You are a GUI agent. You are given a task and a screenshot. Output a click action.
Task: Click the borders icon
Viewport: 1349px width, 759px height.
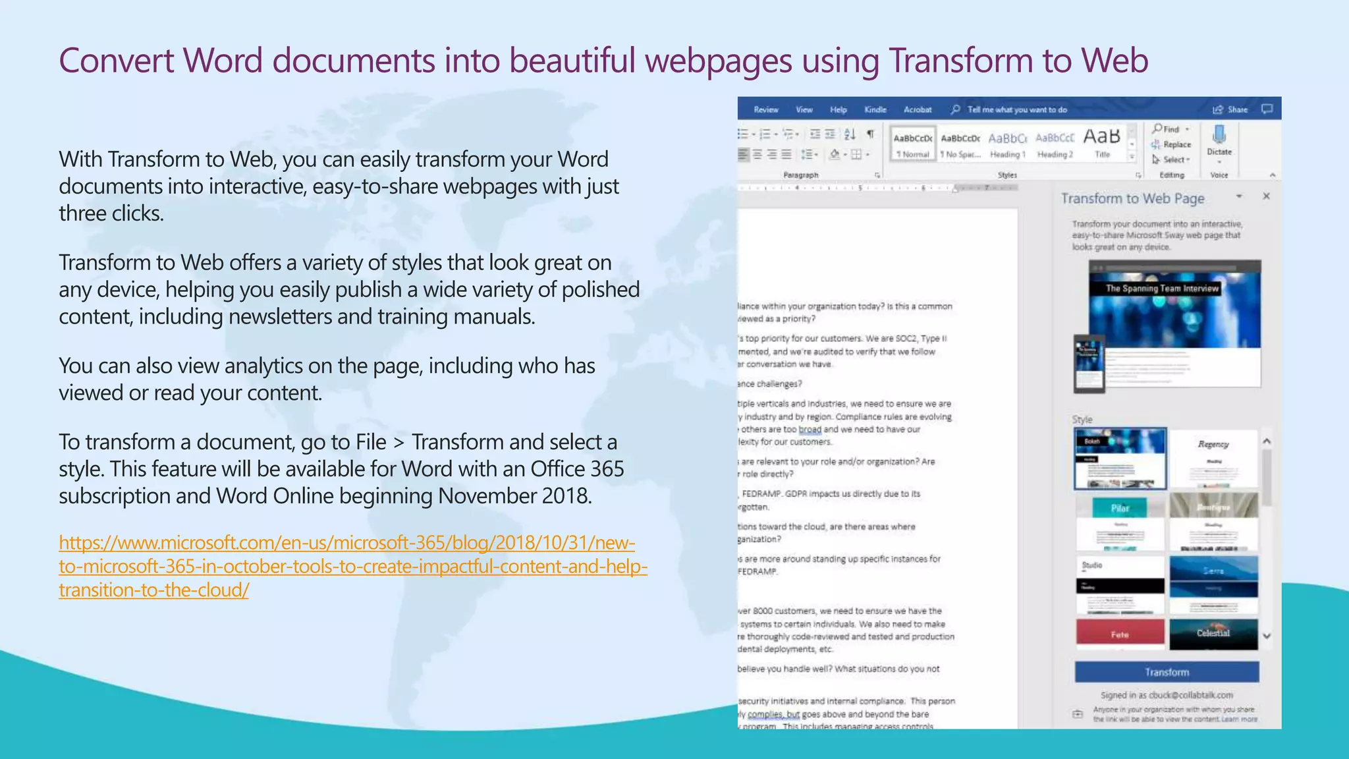coord(856,154)
